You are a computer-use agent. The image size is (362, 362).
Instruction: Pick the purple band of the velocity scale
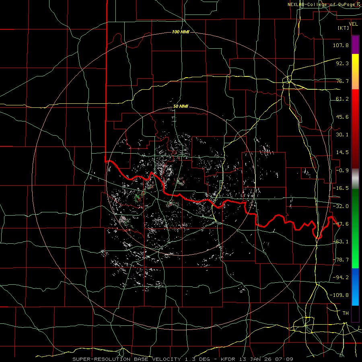tap(355, 45)
